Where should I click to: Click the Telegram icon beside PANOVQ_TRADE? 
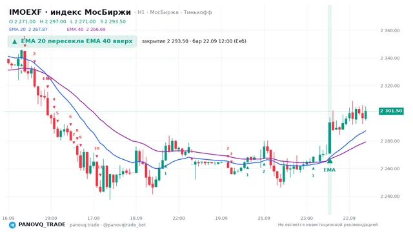tap(12, 225)
